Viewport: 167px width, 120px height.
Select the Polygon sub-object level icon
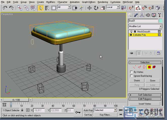click(x=149, y=67)
